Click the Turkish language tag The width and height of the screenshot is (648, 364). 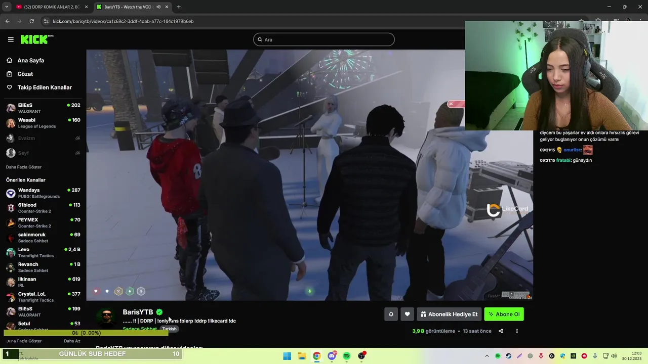click(x=169, y=329)
